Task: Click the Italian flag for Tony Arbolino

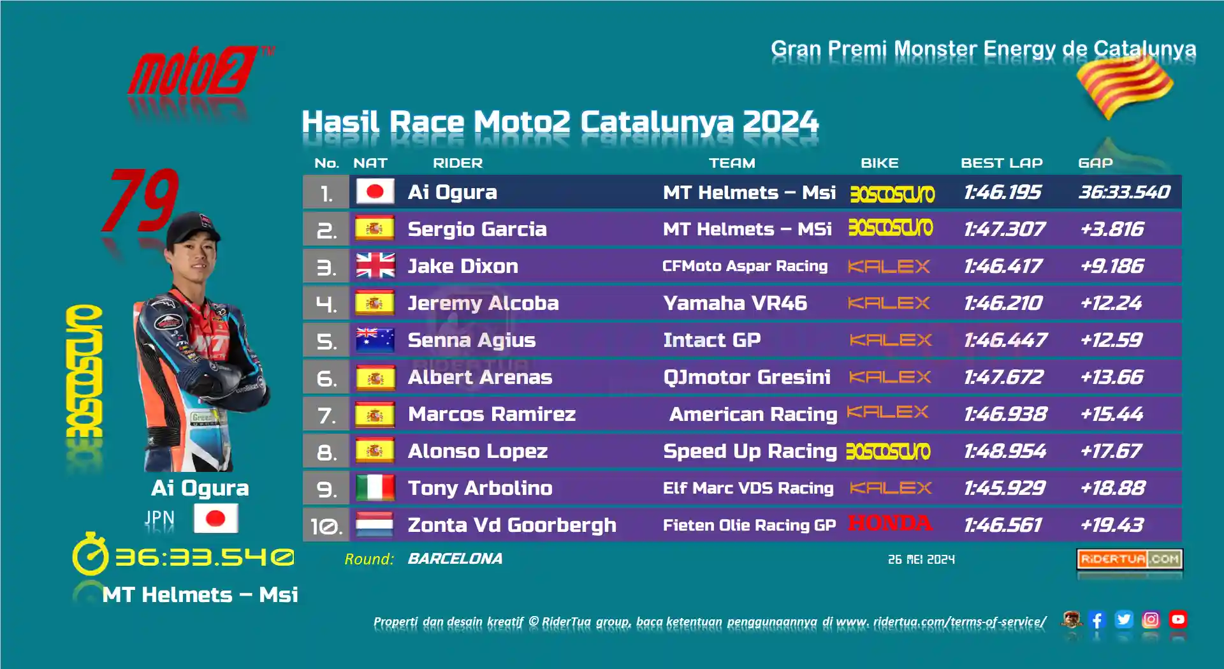Action: [x=375, y=488]
